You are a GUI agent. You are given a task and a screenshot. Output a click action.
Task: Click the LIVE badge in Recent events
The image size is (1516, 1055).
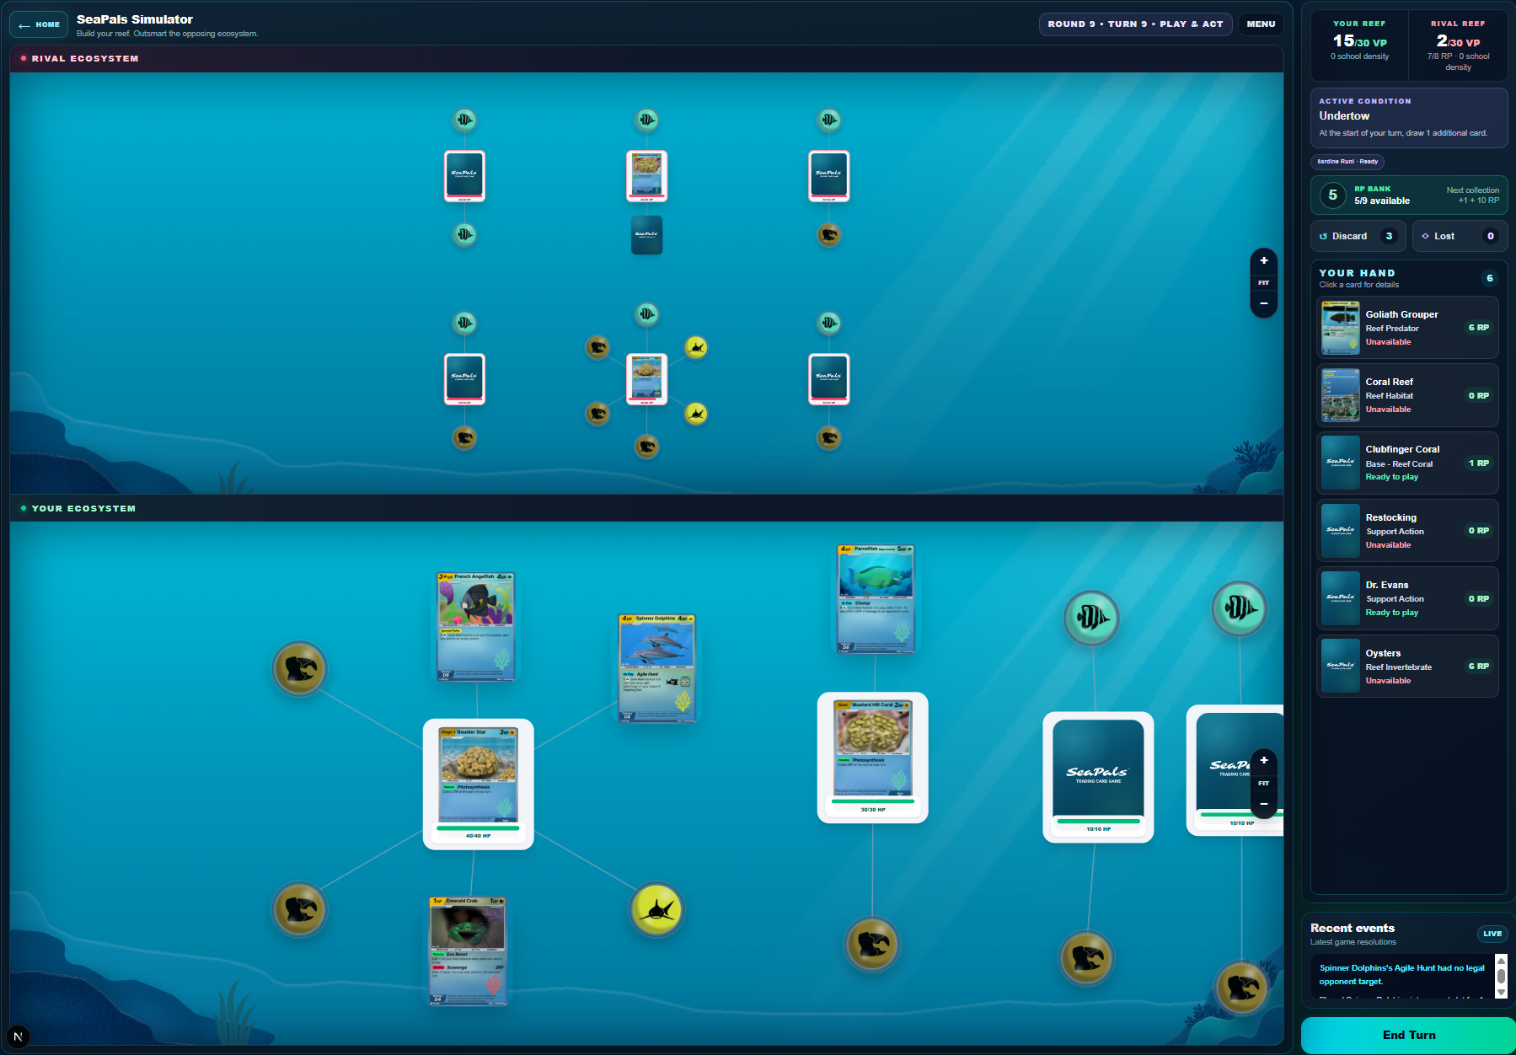tap(1492, 934)
